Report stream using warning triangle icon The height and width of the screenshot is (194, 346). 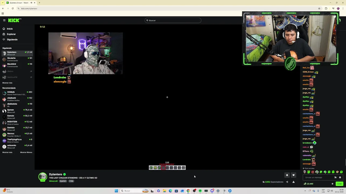294,182
